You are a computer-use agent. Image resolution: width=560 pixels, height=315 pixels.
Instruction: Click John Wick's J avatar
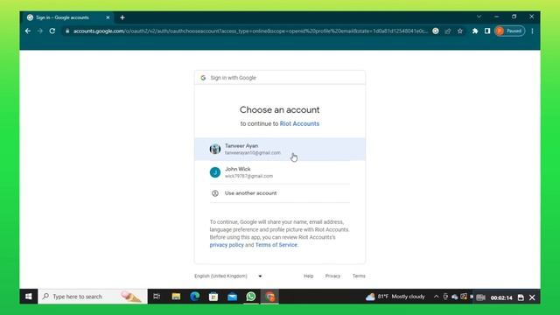coord(215,172)
